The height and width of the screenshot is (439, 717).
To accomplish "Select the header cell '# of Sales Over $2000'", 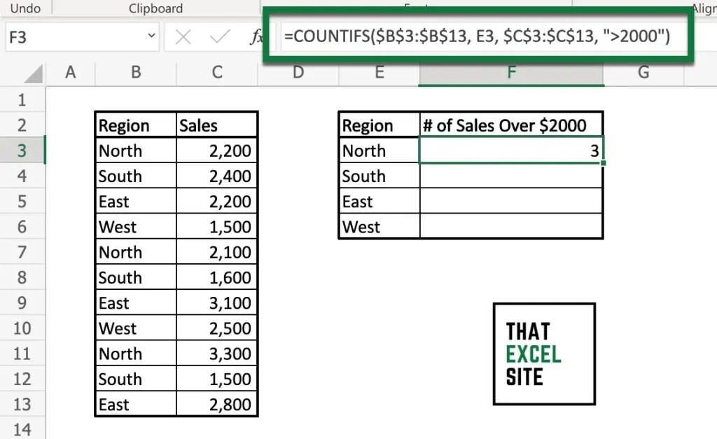I will coord(511,125).
